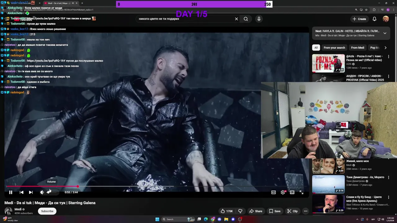Dislike the Medi video
The image size is (397, 223).
point(240,211)
